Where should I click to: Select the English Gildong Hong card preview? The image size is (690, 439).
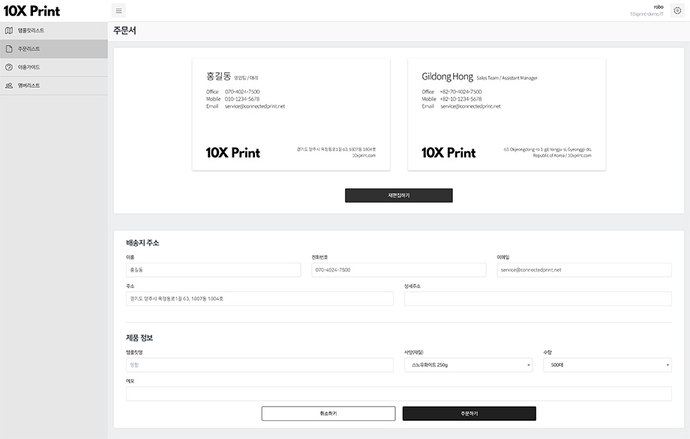click(x=506, y=115)
